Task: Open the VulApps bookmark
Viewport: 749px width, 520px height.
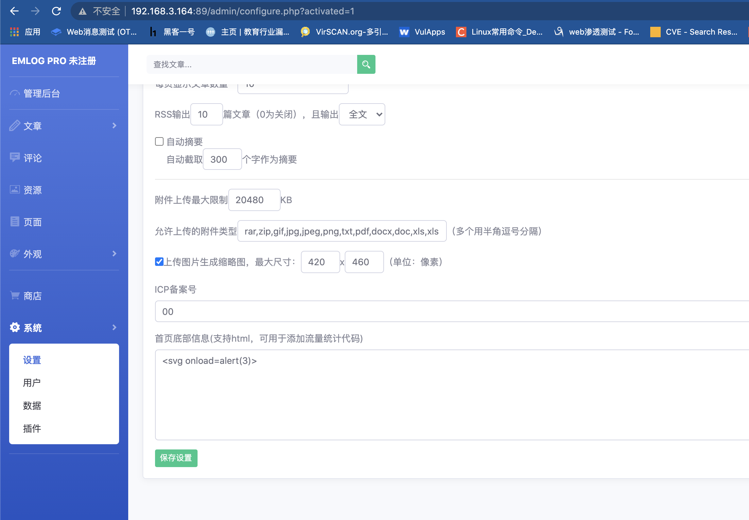Action: [x=422, y=32]
